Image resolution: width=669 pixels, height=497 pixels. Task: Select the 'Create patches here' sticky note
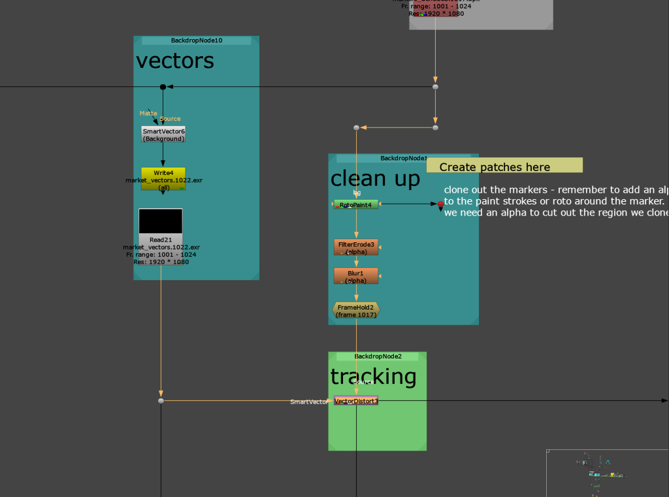pos(504,165)
